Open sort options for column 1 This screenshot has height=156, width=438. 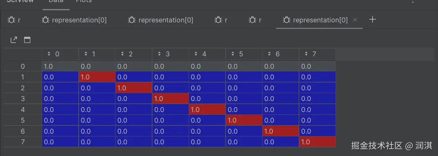coord(86,54)
